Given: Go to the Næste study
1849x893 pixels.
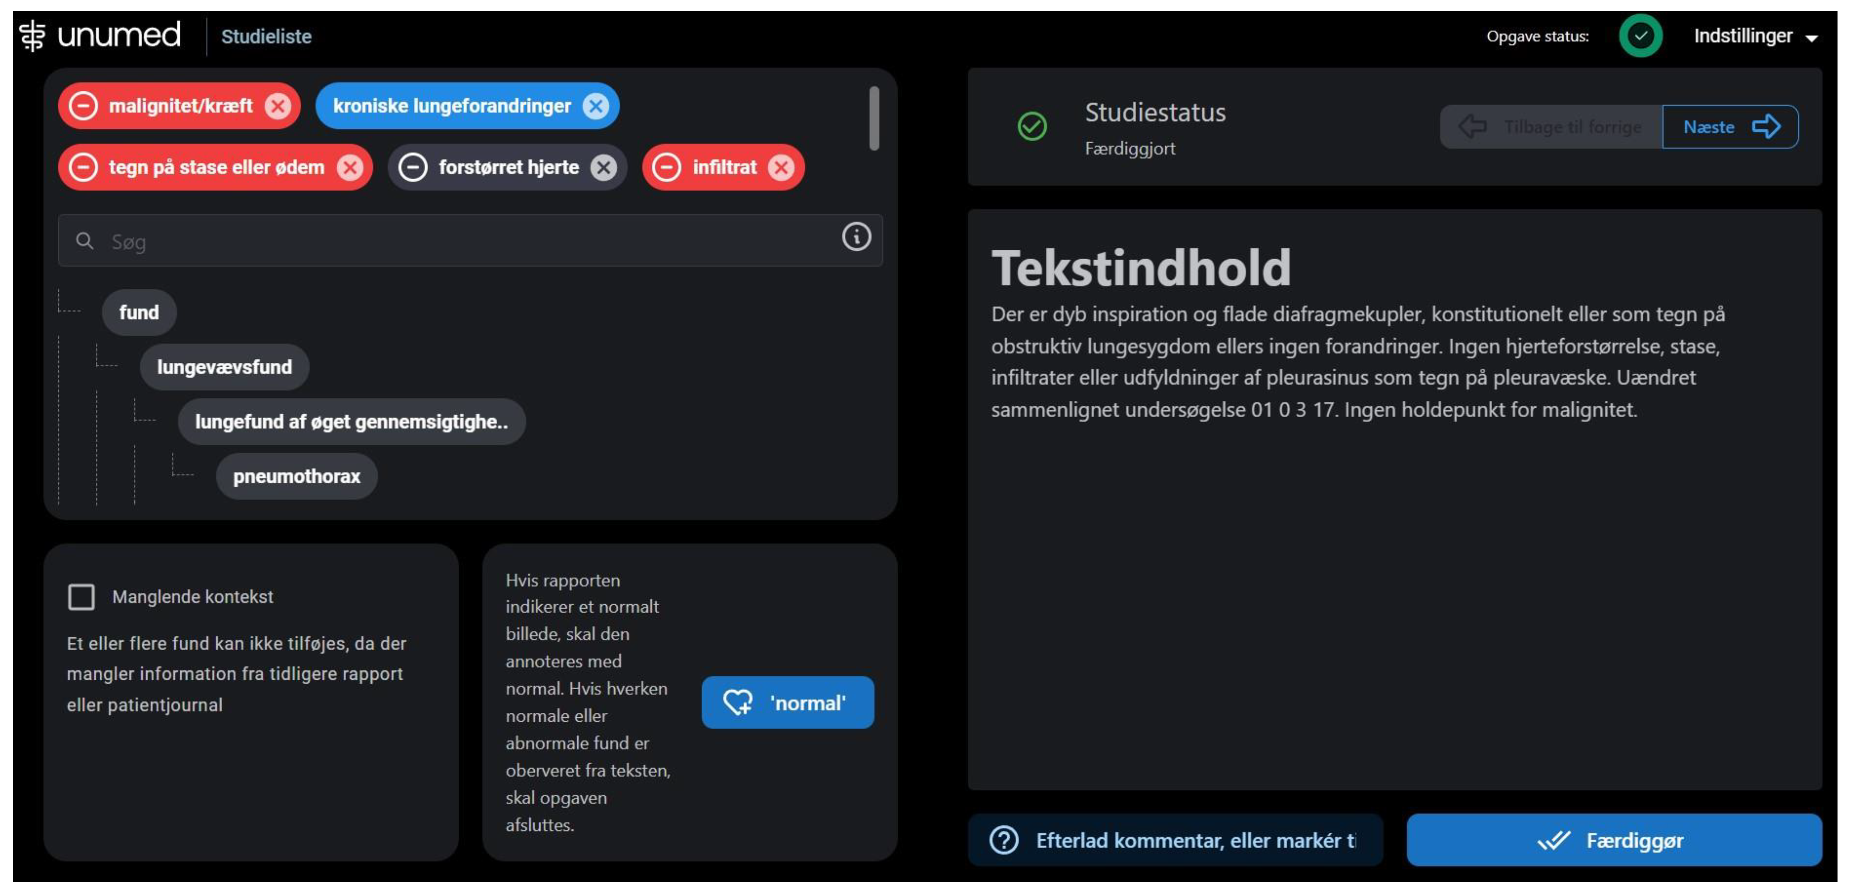Looking at the screenshot, I should point(1729,127).
